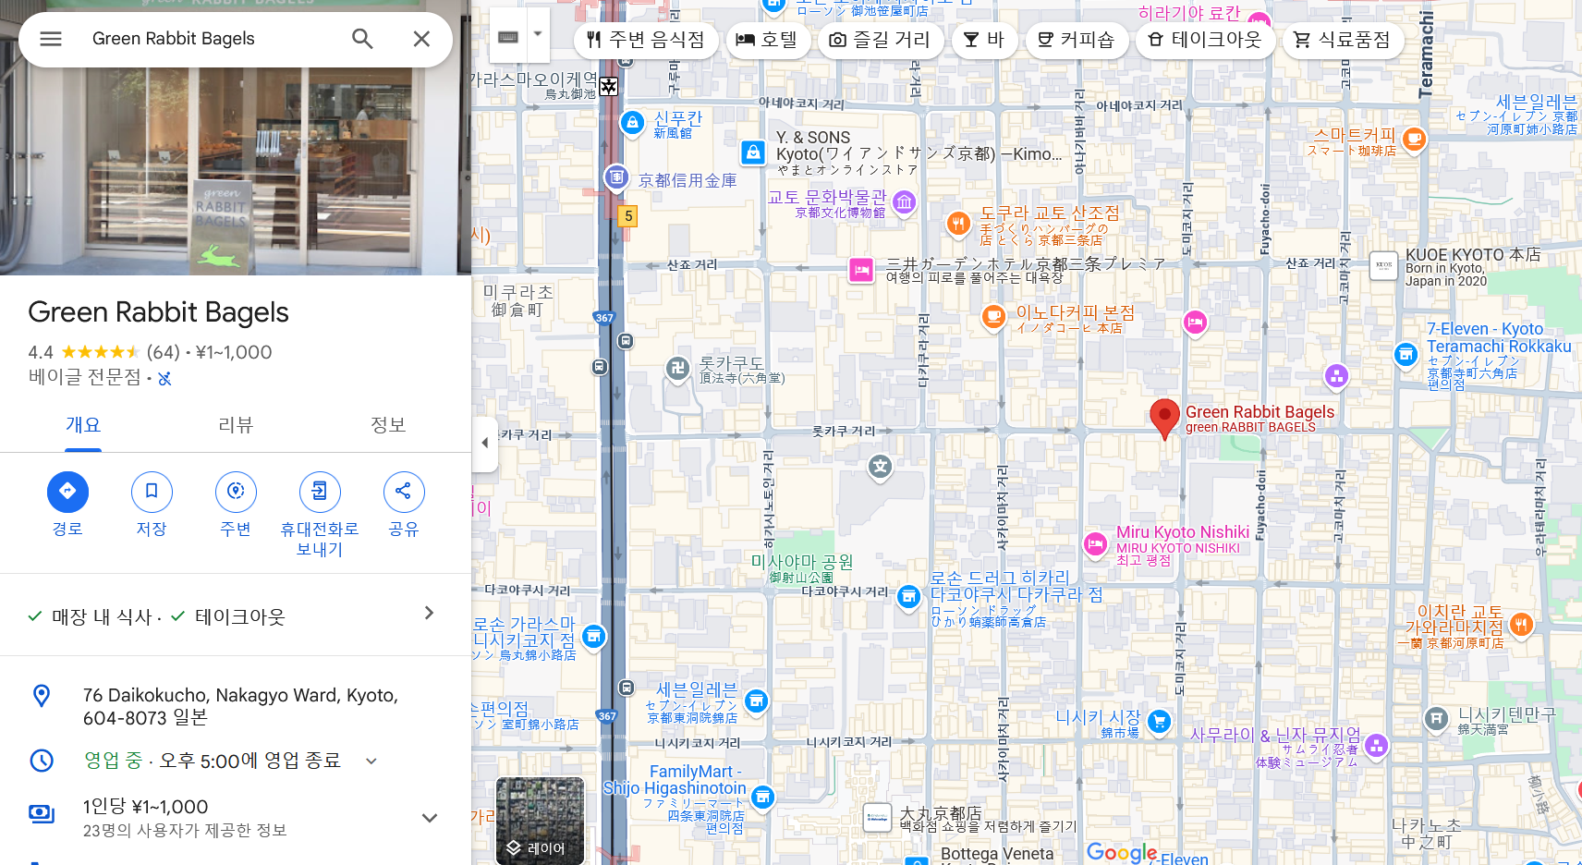Expand the opening hours dropdown
1582x865 pixels.
coord(371,761)
